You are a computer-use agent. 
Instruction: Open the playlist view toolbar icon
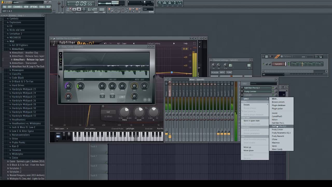160,3
